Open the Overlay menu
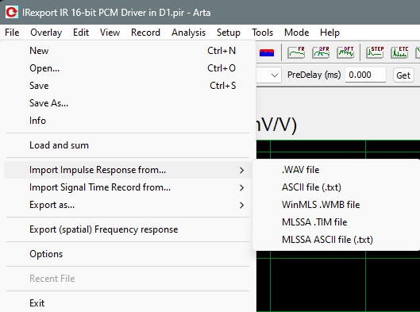The image size is (420, 312). coord(46,33)
